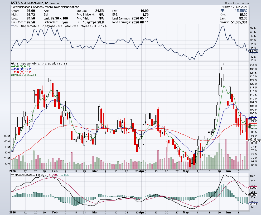Click the Mkt Cap 24.5B value

(x=99, y=11)
